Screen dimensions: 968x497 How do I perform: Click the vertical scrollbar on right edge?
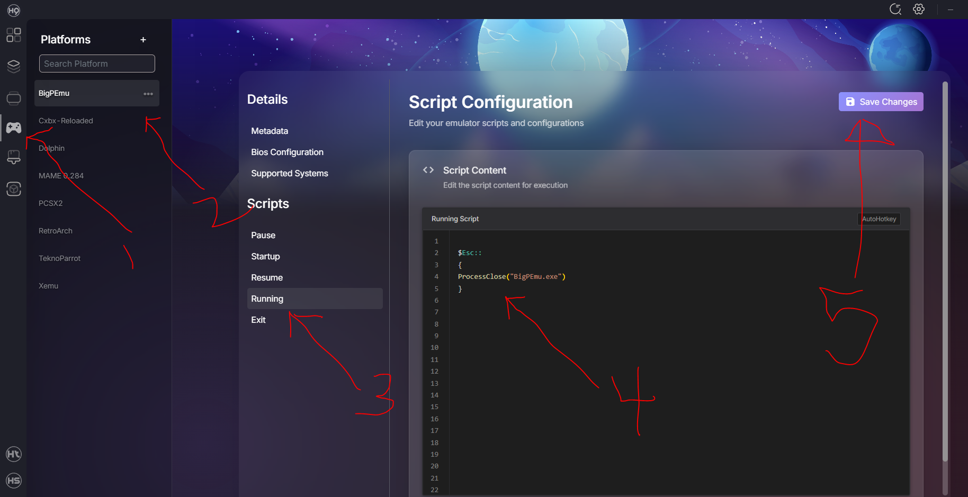(945, 265)
